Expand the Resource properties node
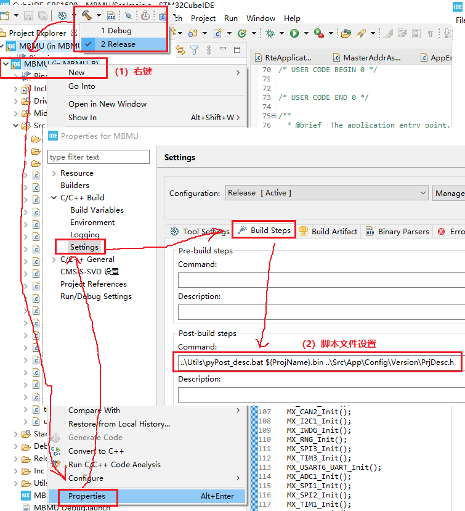465x511 pixels. click(54, 173)
